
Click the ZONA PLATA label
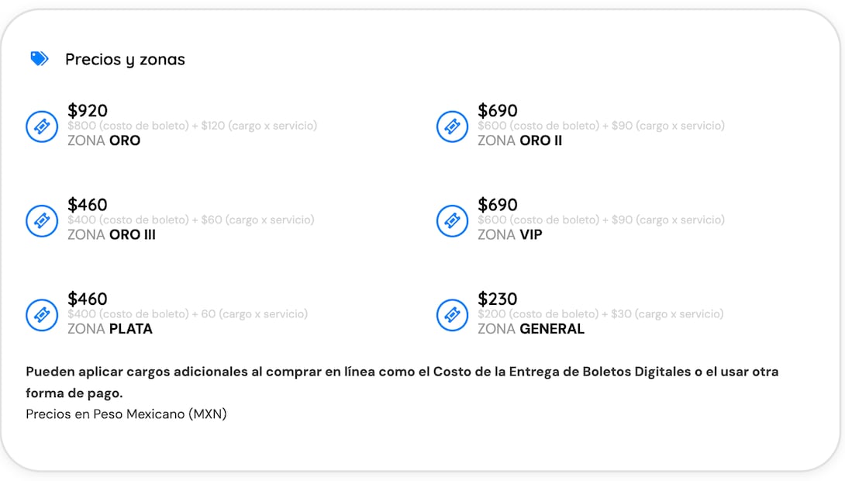point(110,329)
